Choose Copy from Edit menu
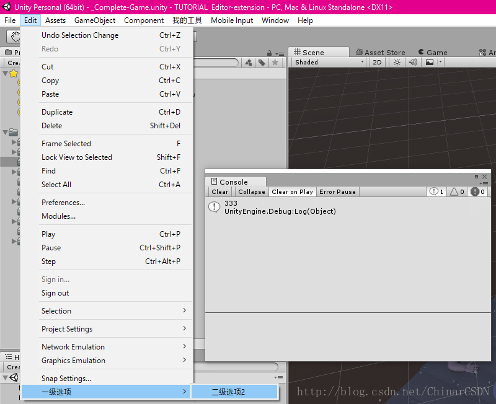496x404 pixels. click(x=107, y=81)
